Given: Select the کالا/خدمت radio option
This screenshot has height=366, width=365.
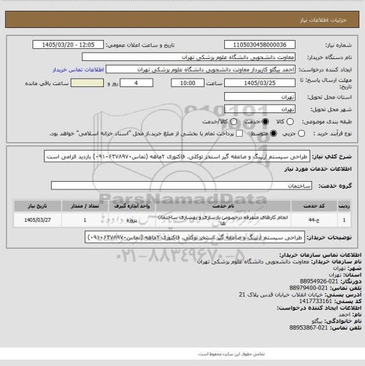Looking at the screenshot, I should 234,121.
